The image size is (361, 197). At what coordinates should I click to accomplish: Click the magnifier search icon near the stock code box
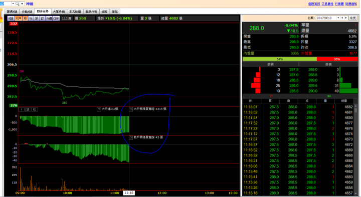[x=17, y=3]
